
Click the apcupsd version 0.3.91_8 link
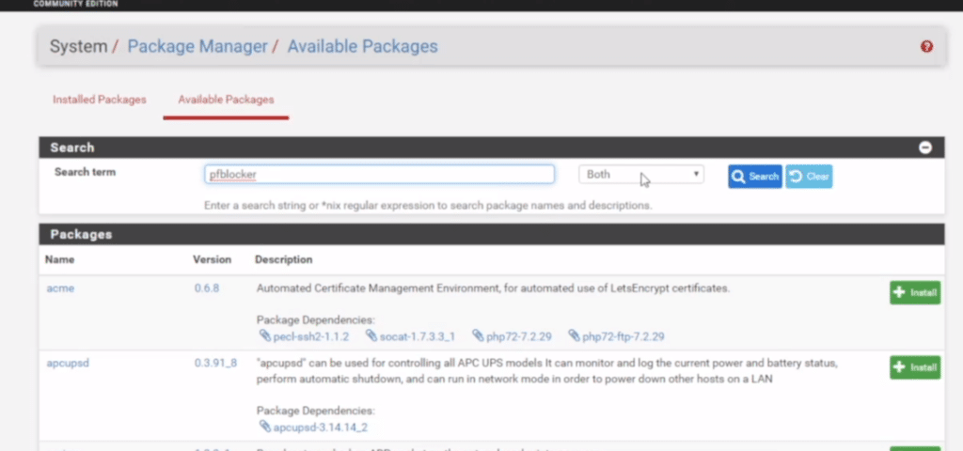tap(215, 363)
